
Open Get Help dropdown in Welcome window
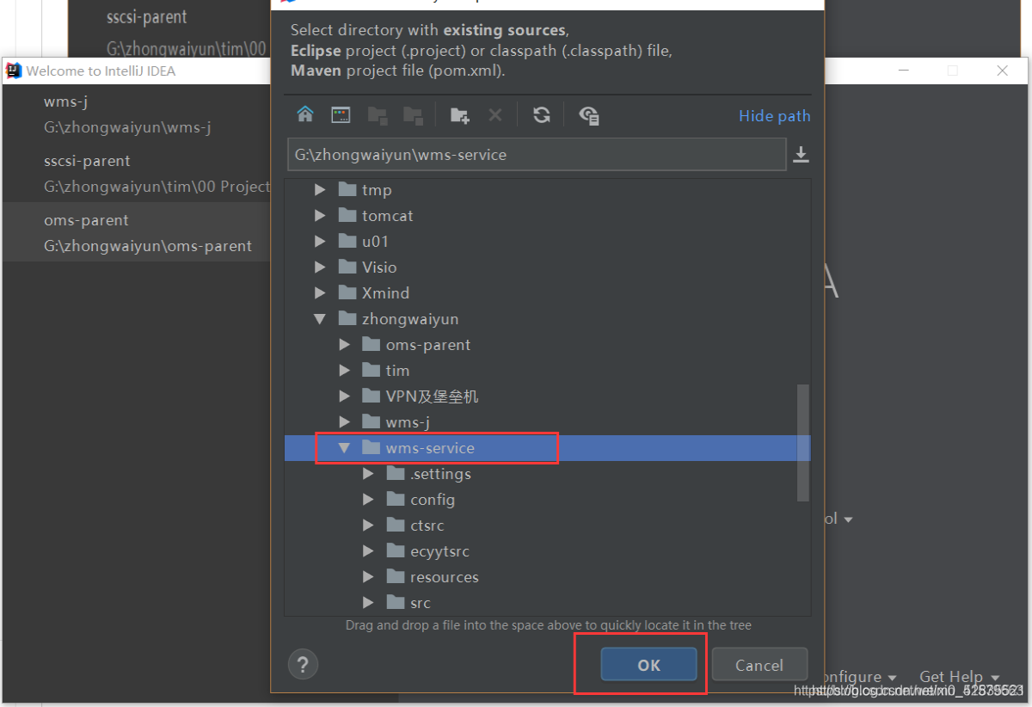(x=960, y=677)
